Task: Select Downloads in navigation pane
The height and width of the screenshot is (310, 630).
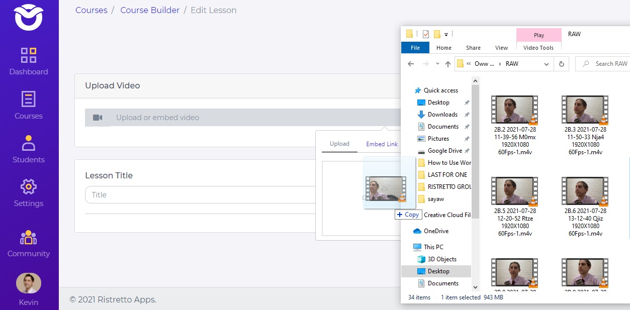Action: point(442,115)
